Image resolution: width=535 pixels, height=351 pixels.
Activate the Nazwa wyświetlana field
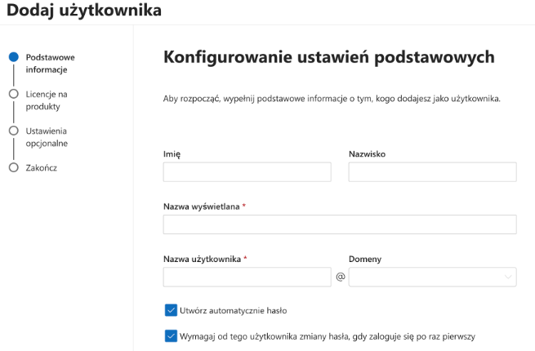click(340, 224)
